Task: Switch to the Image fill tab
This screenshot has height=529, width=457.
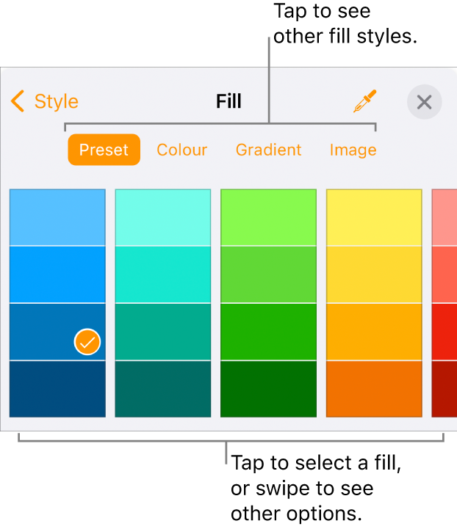Action: pos(353,150)
